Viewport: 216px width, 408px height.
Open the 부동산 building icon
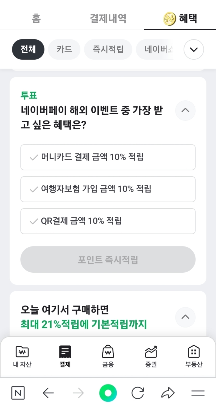(194, 352)
